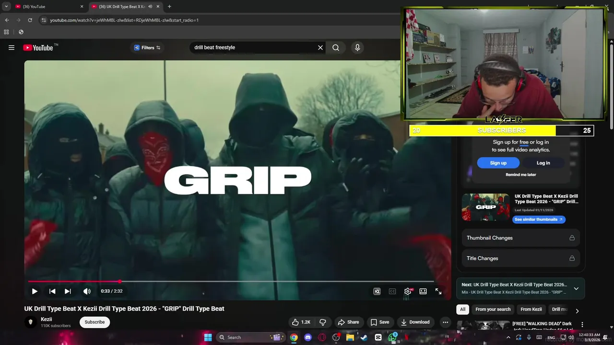Screen dimensions: 614x345
Task: View site information icon in address bar
Action: 44,20
